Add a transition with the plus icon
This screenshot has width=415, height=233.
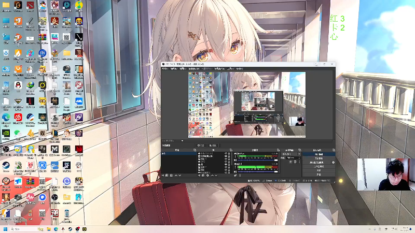[290, 162]
